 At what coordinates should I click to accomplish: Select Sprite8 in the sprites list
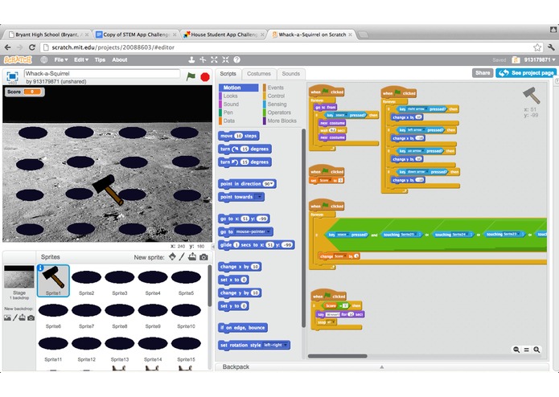(119, 315)
